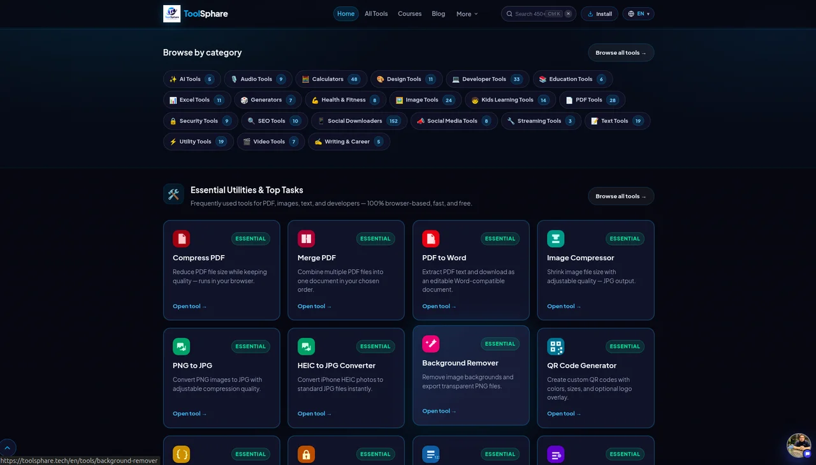The image size is (816, 465).
Task: Click the QR Code Generator title
Action: pos(582,365)
